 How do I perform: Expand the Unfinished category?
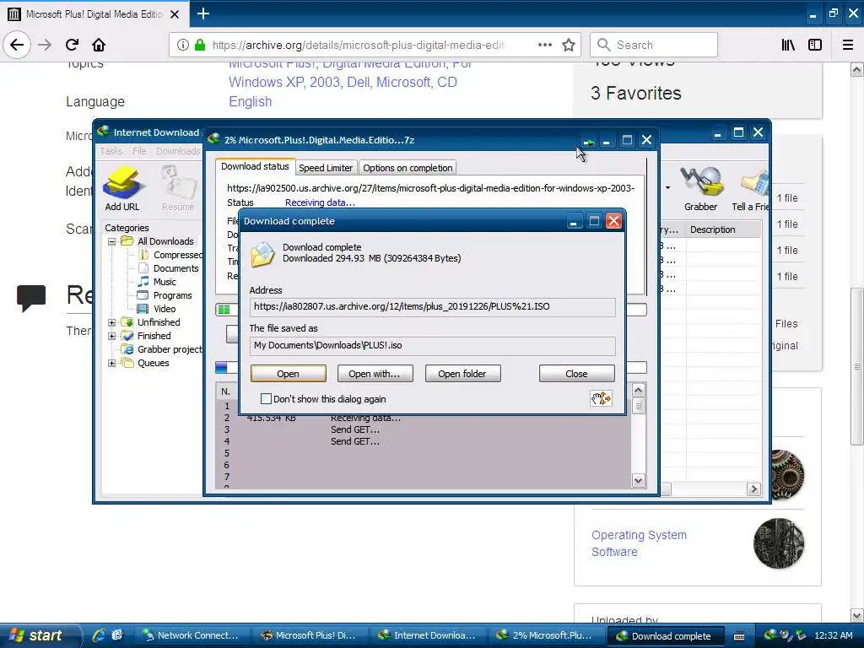click(112, 322)
